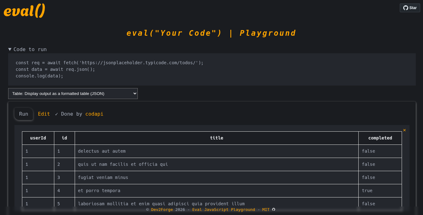The image size is (423, 215).
Task: Click the eval() logo
Action: click(x=24, y=11)
